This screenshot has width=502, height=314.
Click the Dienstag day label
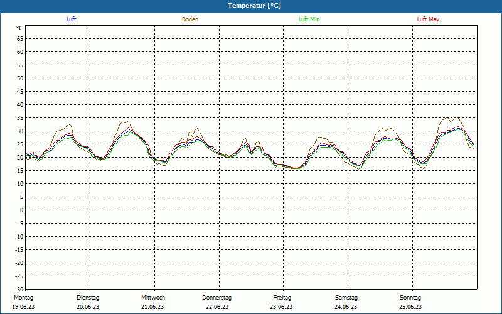click(88, 298)
